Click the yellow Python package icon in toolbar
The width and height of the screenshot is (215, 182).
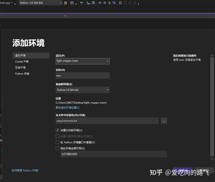65,3
